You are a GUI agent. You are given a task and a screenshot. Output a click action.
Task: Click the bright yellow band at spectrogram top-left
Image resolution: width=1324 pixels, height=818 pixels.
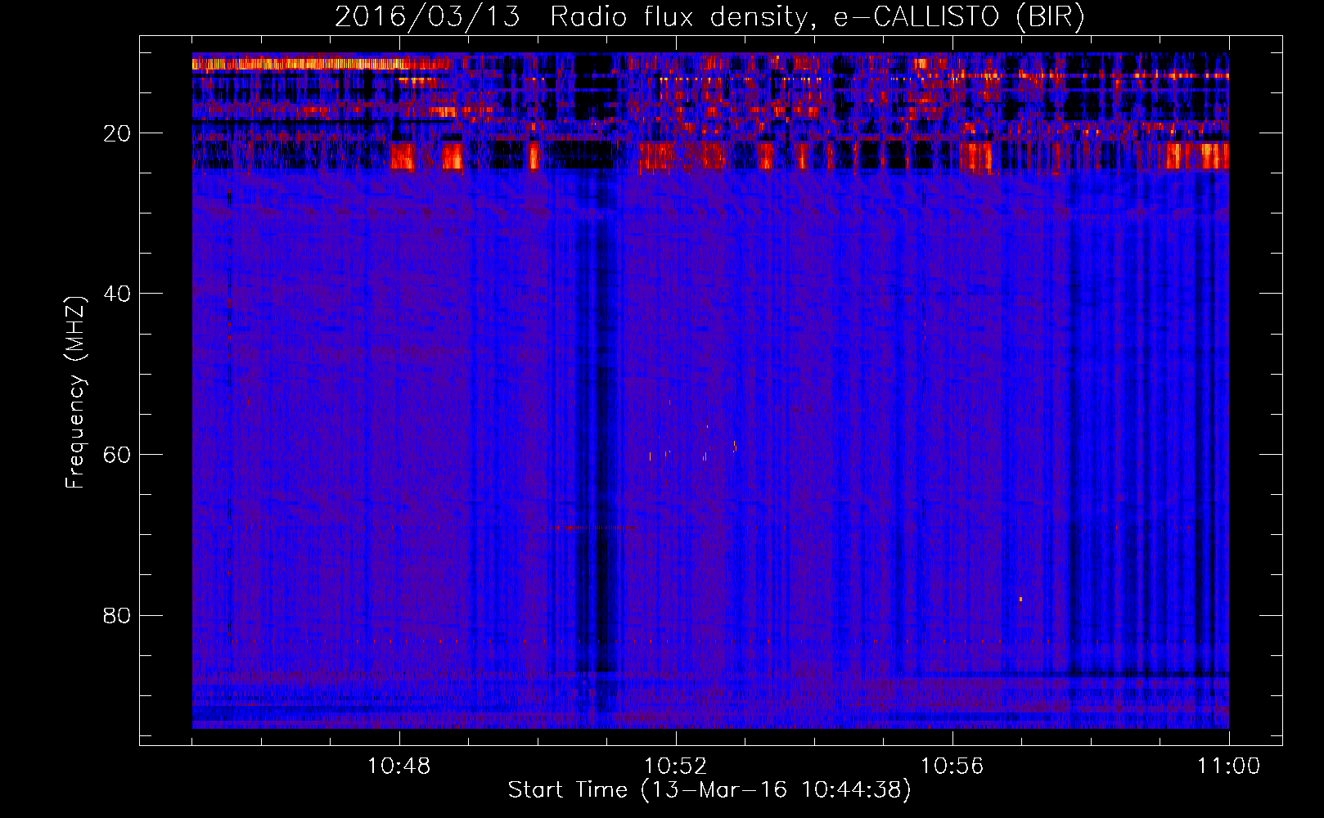point(299,63)
